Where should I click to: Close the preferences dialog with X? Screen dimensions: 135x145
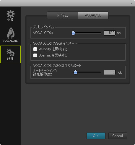click(x=131, y=4)
